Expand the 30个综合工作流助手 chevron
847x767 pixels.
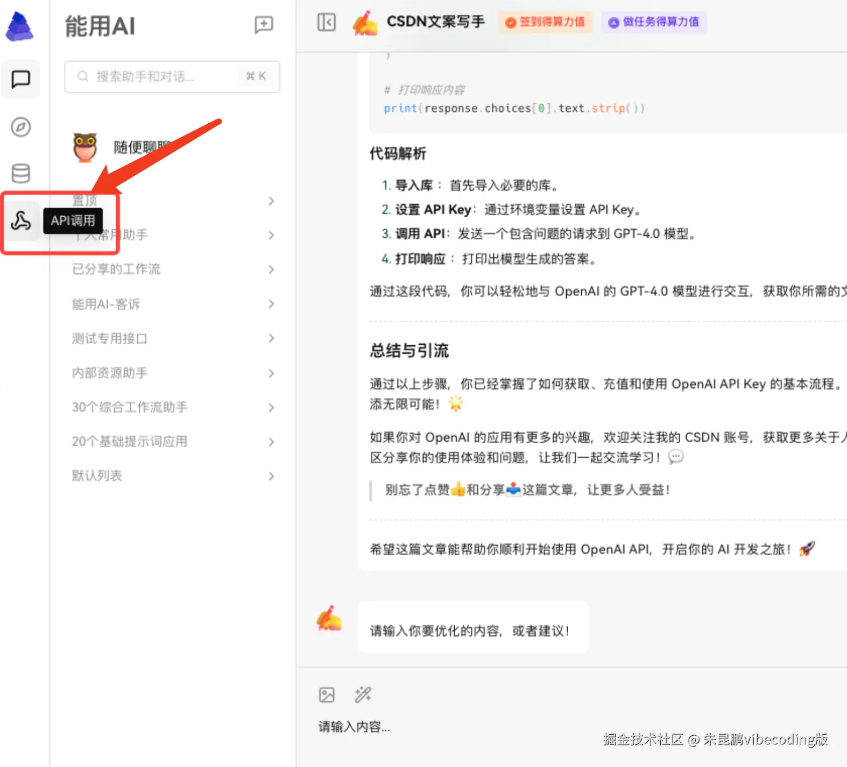pos(271,407)
